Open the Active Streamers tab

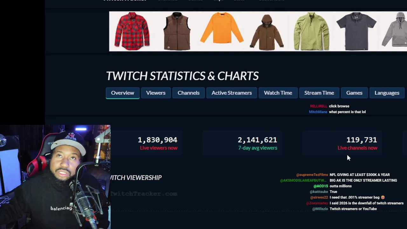[x=231, y=93]
